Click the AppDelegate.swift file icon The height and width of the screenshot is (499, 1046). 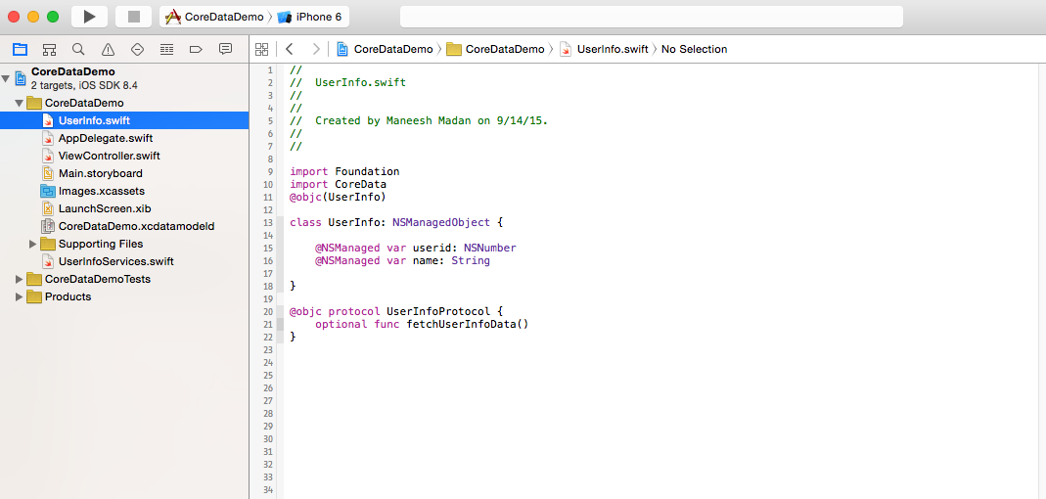[x=47, y=138]
